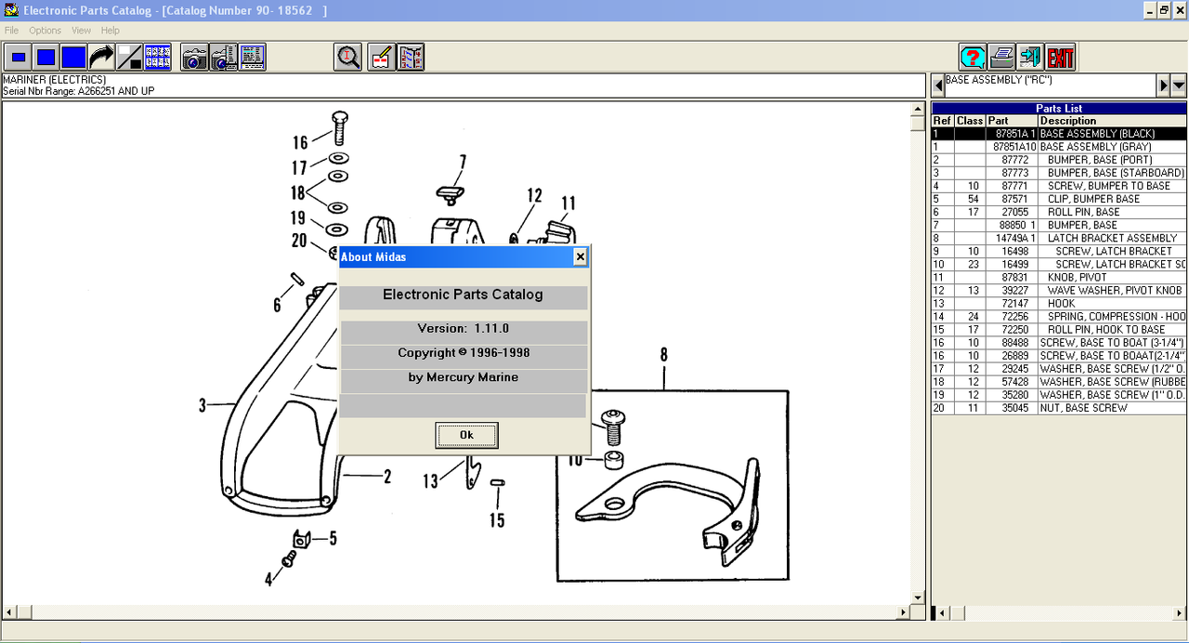This screenshot has width=1189, height=643.
Task: Select the WAVE WASHER, PIVOT KNOB row
Action: coord(1059,290)
